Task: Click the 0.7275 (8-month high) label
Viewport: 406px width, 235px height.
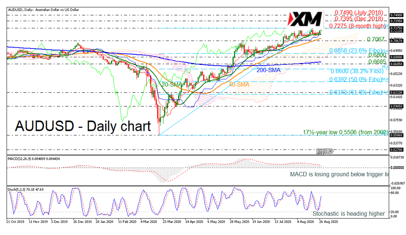Action: point(356,26)
